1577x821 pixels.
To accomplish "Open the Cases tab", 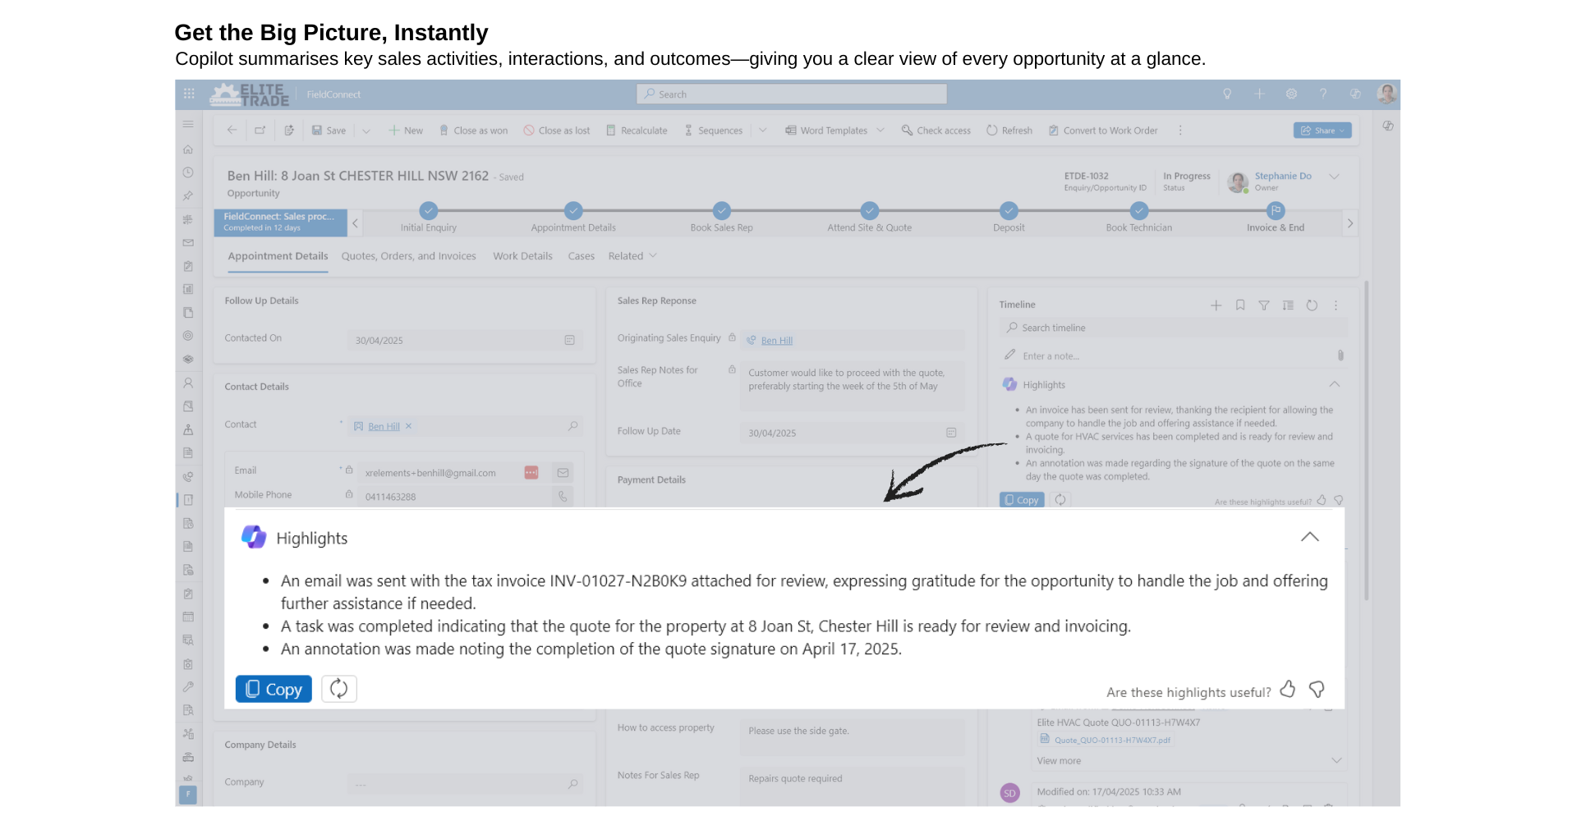I will point(581,256).
